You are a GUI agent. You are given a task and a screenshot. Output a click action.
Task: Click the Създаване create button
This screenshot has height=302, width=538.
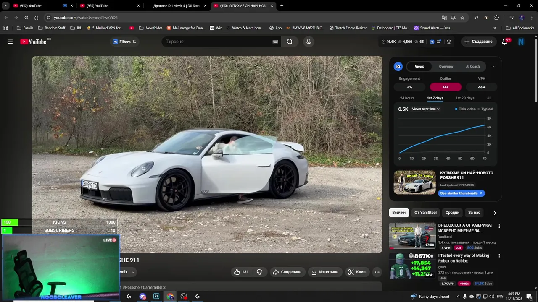478,42
